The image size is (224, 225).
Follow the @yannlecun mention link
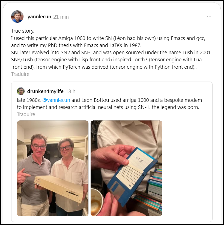[x=56, y=100]
